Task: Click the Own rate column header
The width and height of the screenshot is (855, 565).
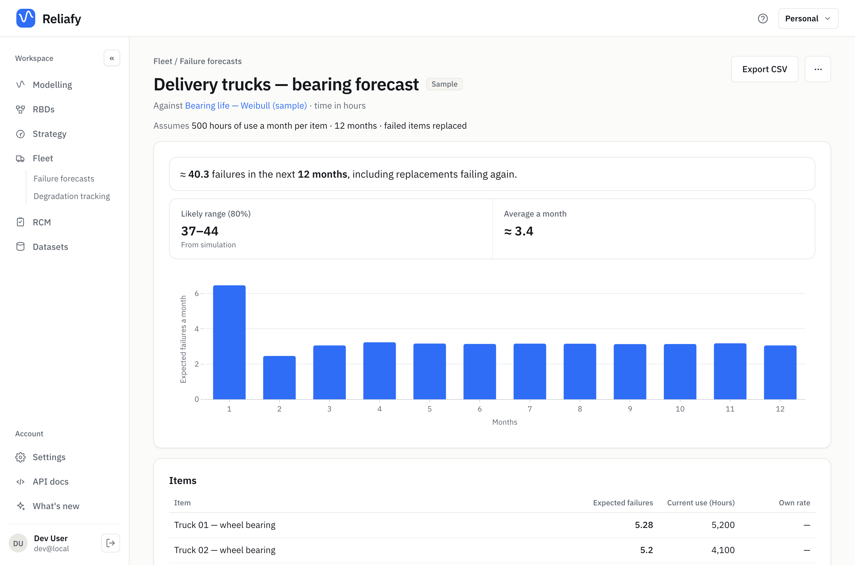Action: [794, 503]
